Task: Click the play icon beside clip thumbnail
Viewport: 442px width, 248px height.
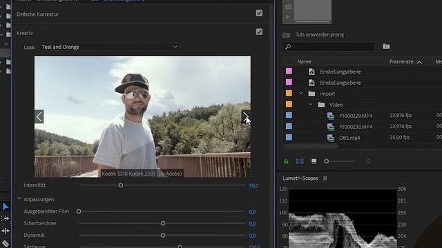Action: pyautogui.click(x=288, y=17)
